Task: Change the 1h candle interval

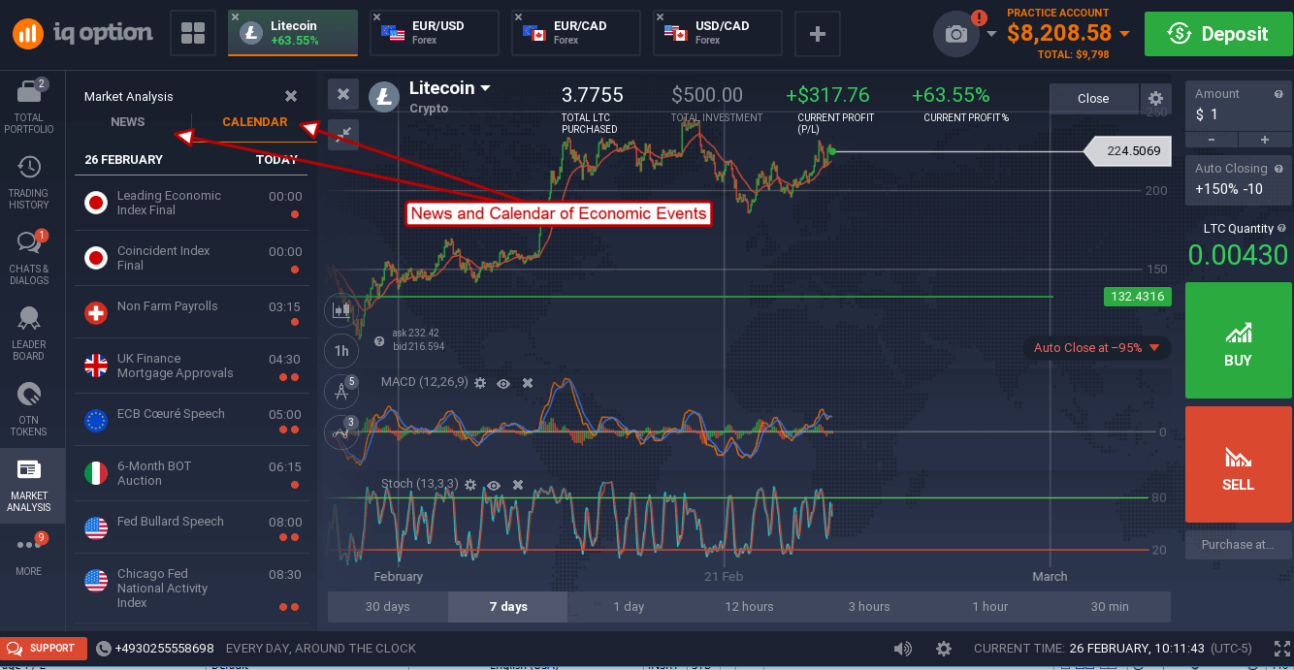Action: 341,350
